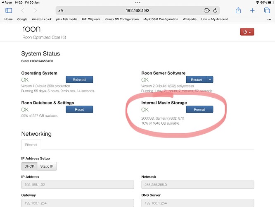Click the Netmask field
This screenshot has width=275, height=207.
tap(198, 185)
